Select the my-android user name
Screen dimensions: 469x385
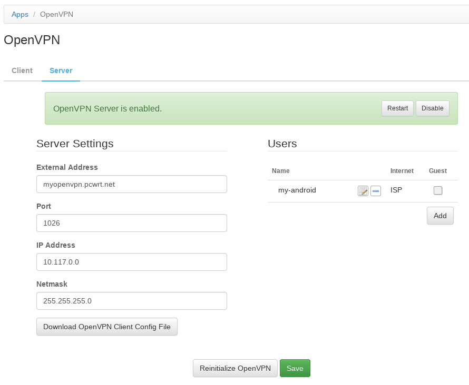point(297,190)
